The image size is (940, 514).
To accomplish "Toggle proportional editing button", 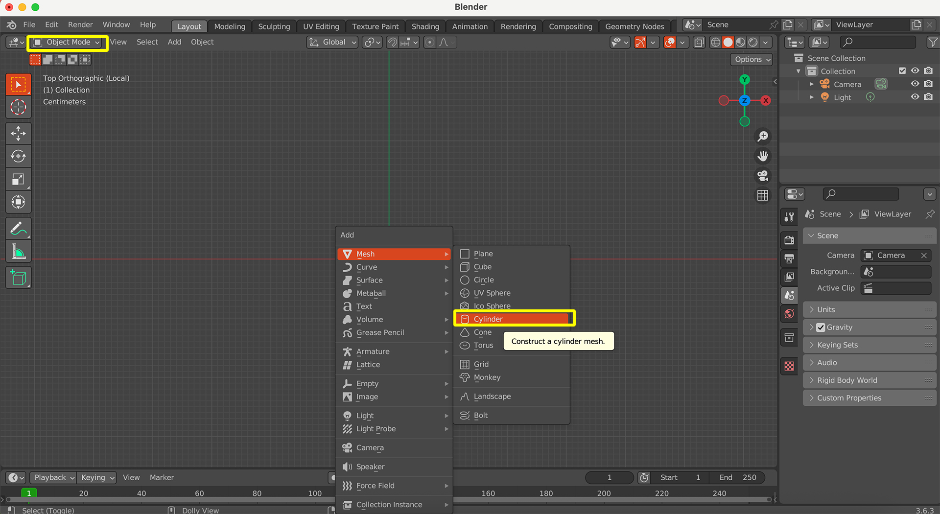I will [429, 43].
